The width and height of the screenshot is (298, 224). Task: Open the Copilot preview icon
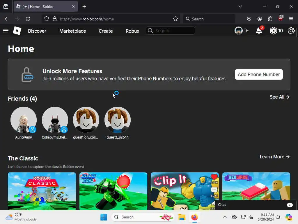tap(289, 217)
